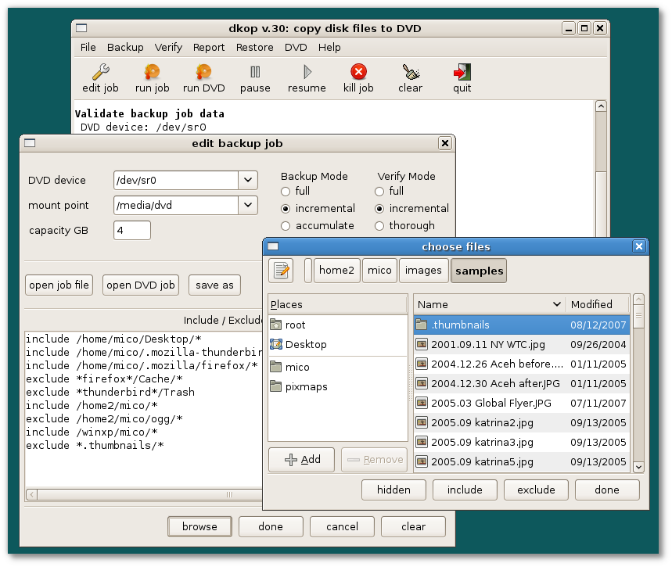Click the choose files window menu icon

[273, 246]
